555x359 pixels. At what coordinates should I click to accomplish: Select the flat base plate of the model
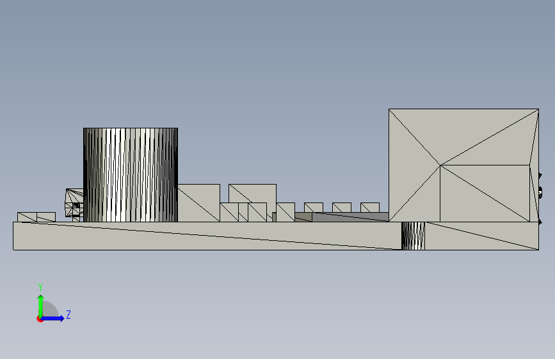(276, 236)
